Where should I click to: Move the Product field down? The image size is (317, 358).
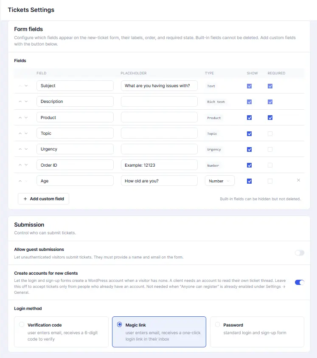click(26, 118)
